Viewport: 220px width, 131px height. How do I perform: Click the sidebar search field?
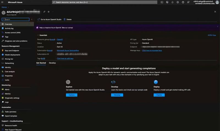click(15, 19)
